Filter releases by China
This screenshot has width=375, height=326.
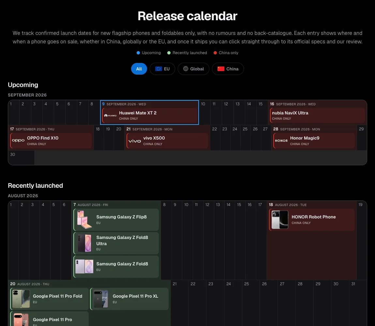[x=228, y=69]
